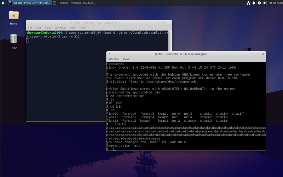Screen dimensions: 283x177
Task: Close the QEMU window
Action: pyautogui.click(x=263, y=54)
